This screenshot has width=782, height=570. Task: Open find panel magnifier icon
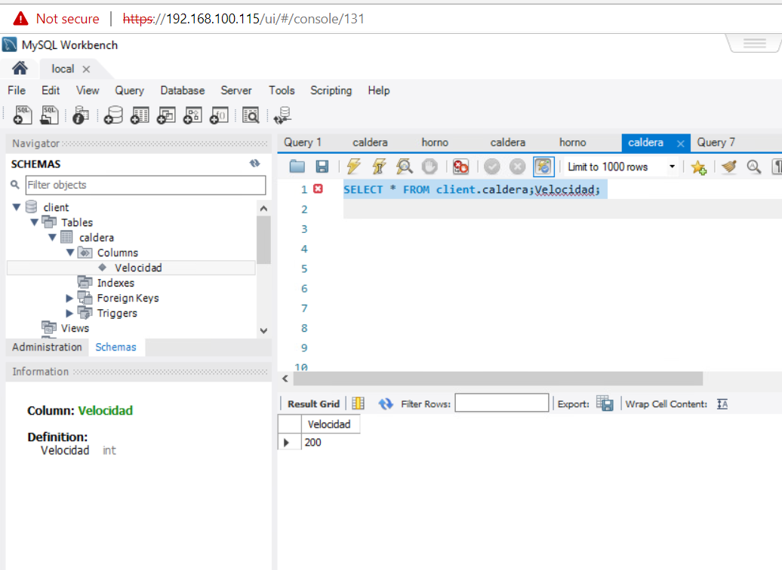click(x=753, y=167)
